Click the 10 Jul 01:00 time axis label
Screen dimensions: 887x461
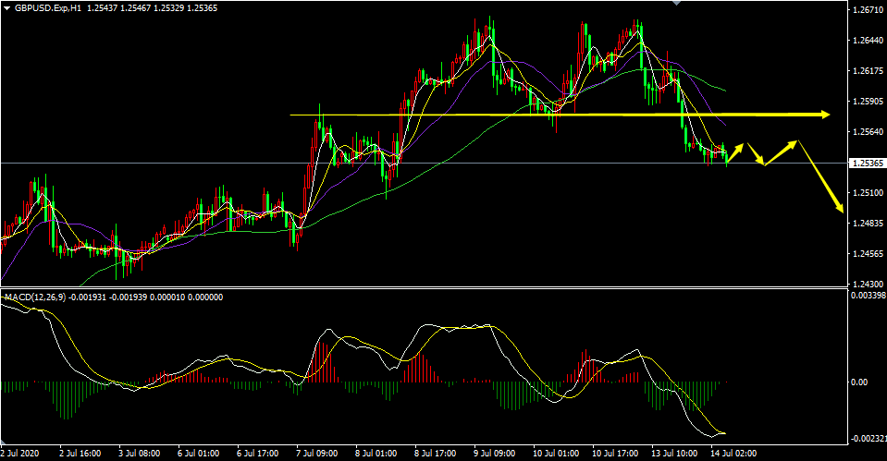pyautogui.click(x=556, y=453)
